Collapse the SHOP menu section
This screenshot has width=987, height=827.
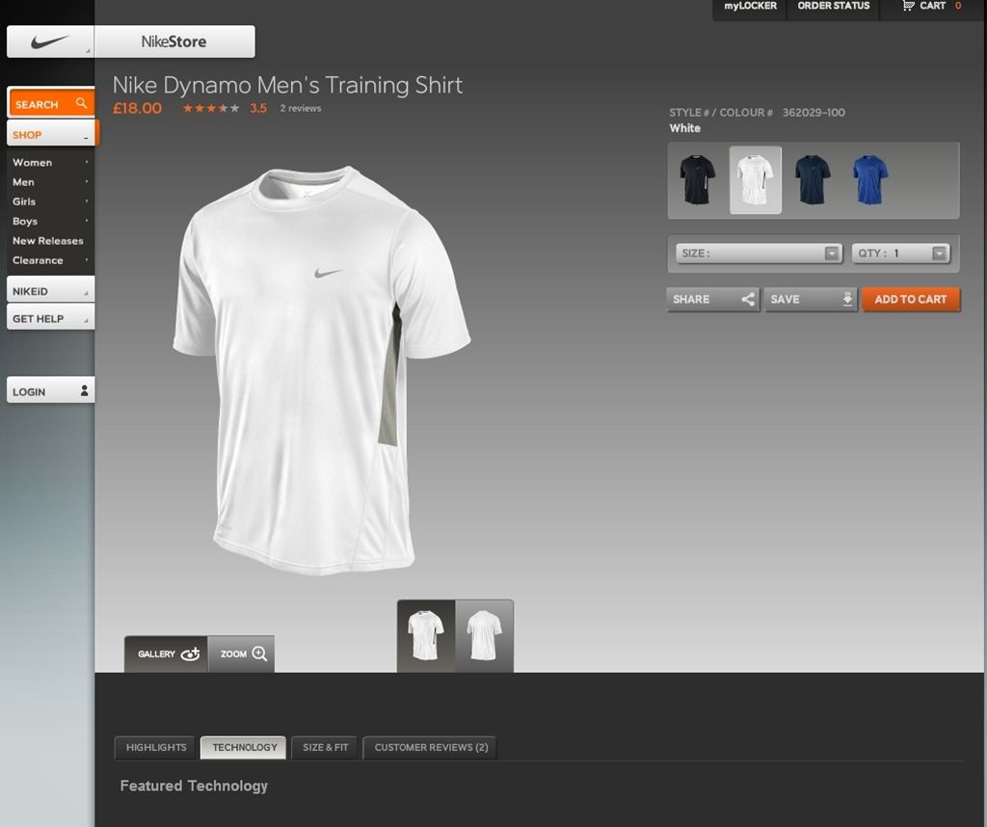point(52,134)
